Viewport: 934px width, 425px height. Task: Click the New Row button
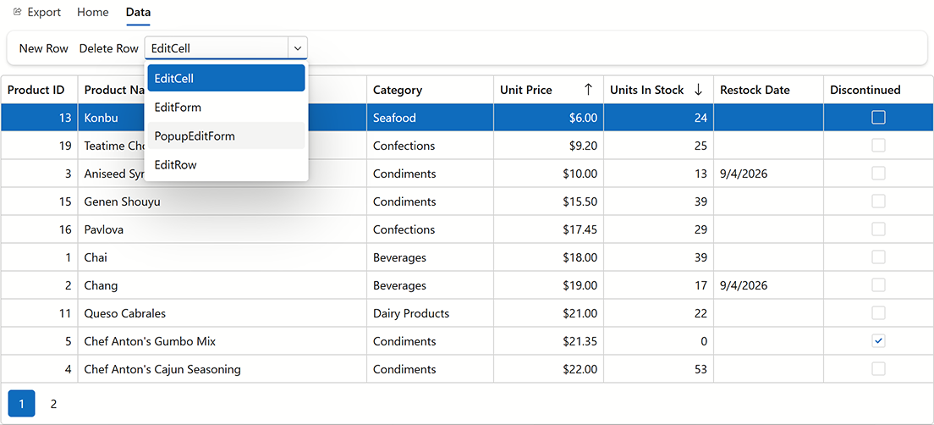43,48
